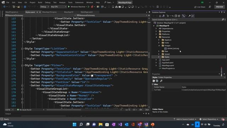227x128 pixels.
Task: Click the MauiApp10.App title button
Action: pos(125,2)
